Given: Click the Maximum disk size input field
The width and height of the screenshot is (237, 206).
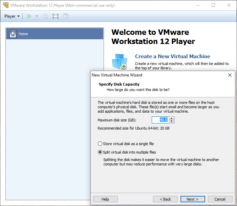Looking at the screenshot, I should [x=159, y=120].
